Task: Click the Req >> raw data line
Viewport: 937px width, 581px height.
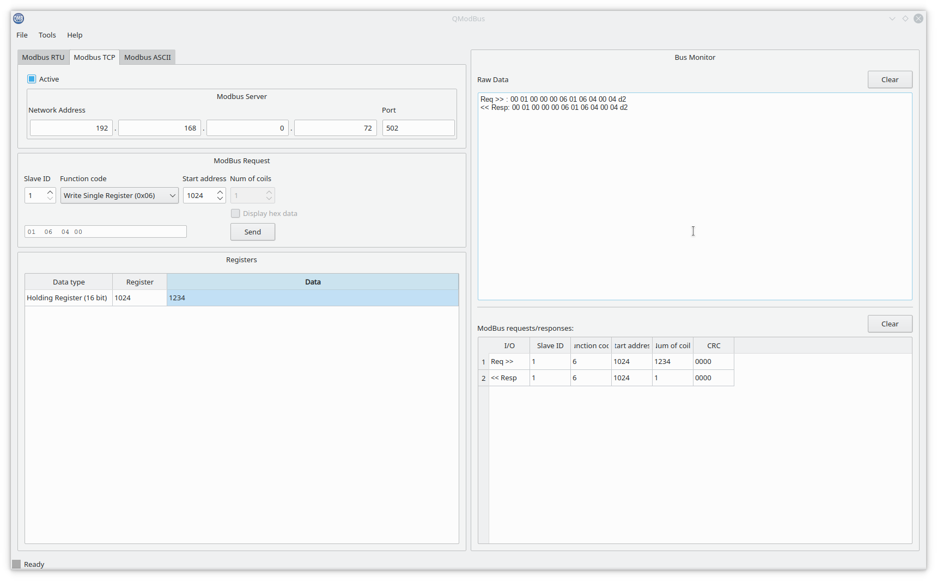Action: click(x=553, y=99)
